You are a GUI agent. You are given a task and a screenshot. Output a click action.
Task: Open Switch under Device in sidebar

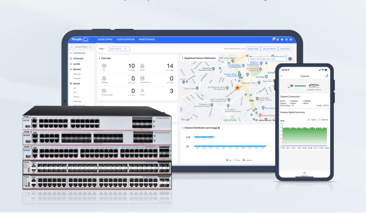(76, 97)
